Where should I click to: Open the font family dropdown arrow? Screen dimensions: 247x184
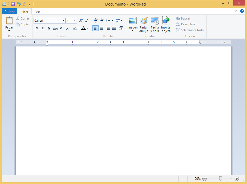click(63, 21)
